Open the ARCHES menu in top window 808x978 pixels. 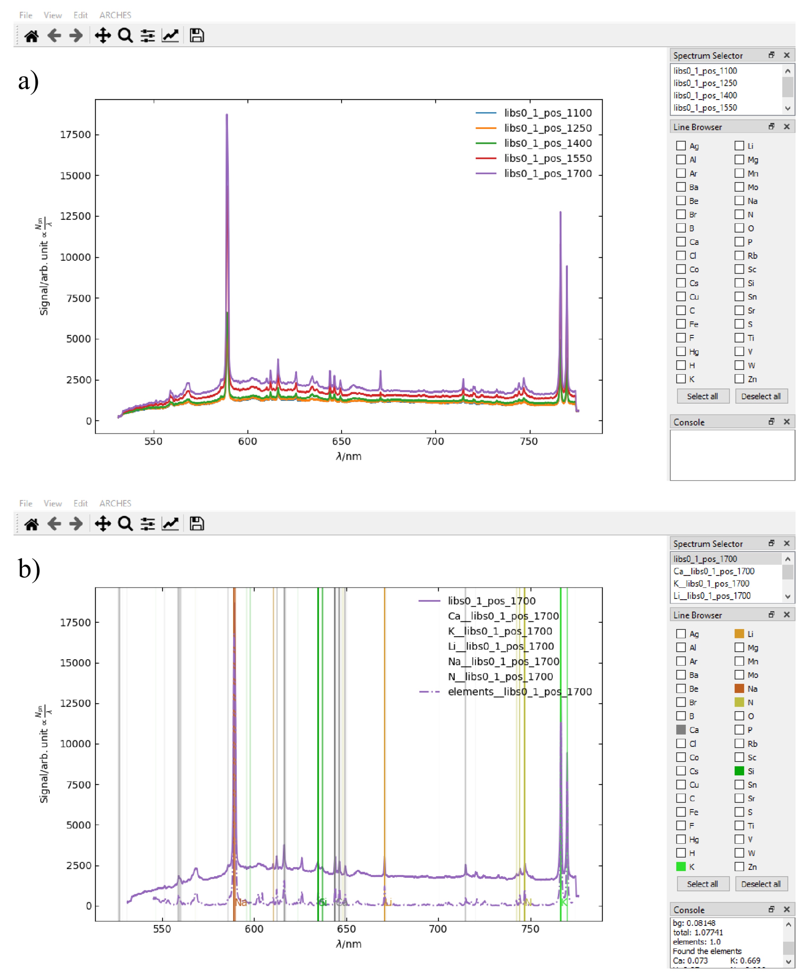coord(115,15)
